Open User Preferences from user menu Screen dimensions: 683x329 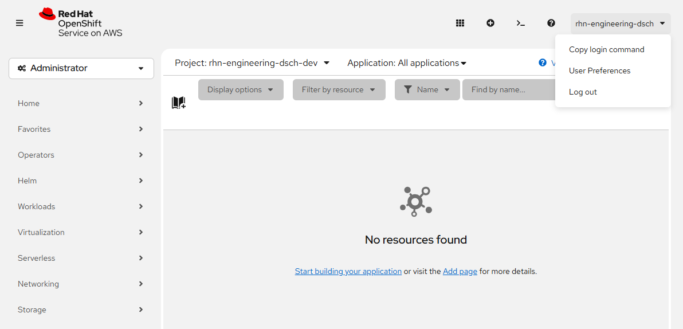pyautogui.click(x=599, y=71)
